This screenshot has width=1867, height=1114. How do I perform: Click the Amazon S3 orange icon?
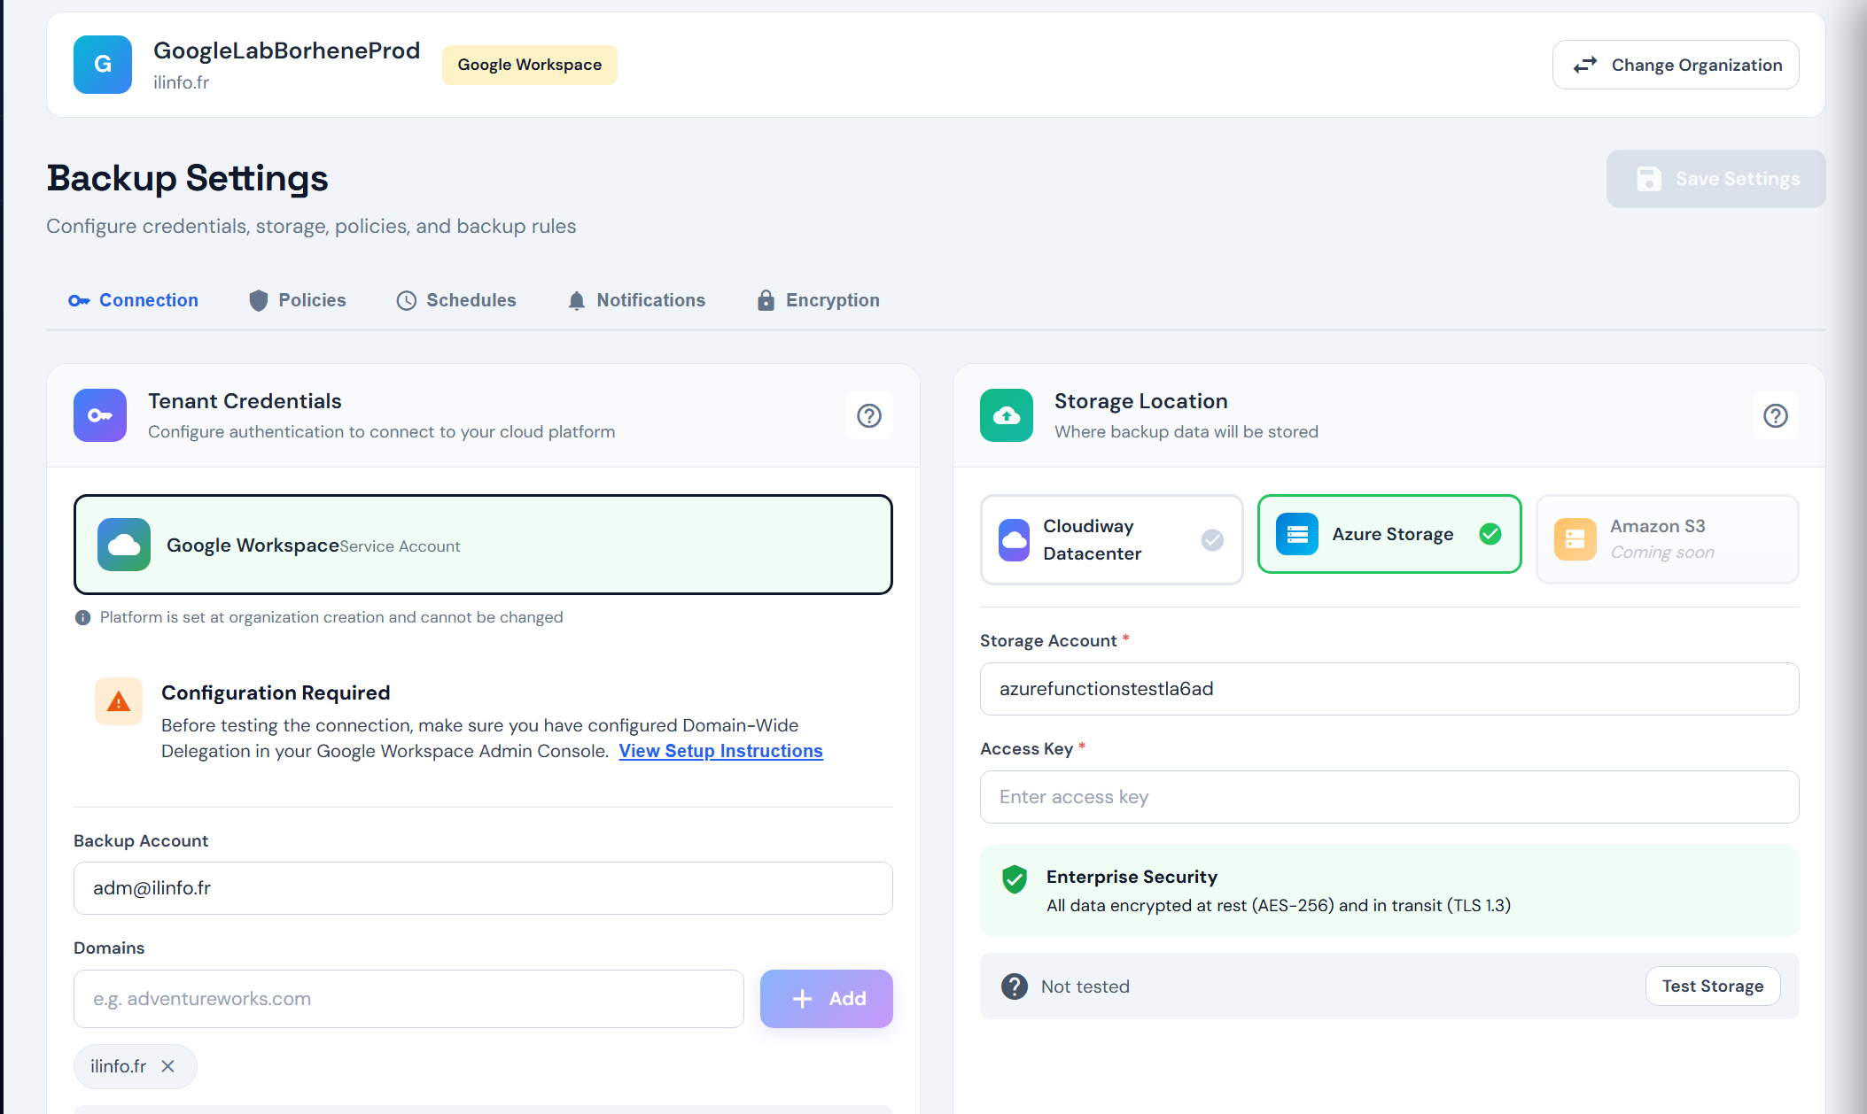[1575, 539]
